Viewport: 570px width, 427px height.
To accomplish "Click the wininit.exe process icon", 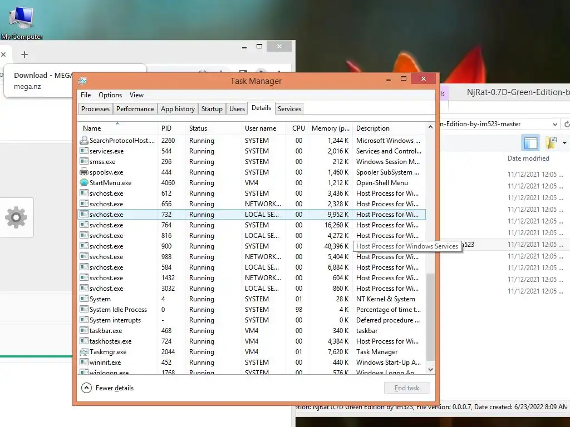I will (x=84, y=362).
